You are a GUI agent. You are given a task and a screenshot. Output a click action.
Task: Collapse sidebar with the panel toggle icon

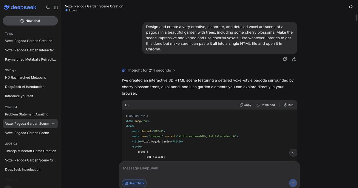pyautogui.click(x=56, y=7)
